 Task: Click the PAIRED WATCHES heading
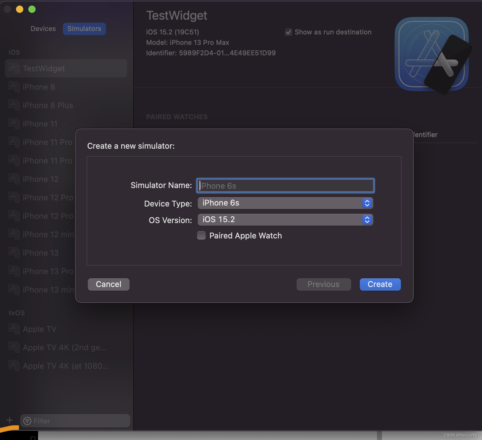pos(177,117)
